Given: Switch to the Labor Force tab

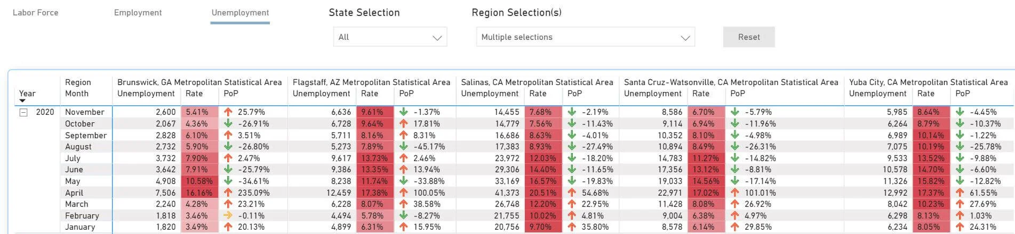Looking at the screenshot, I should click(36, 13).
